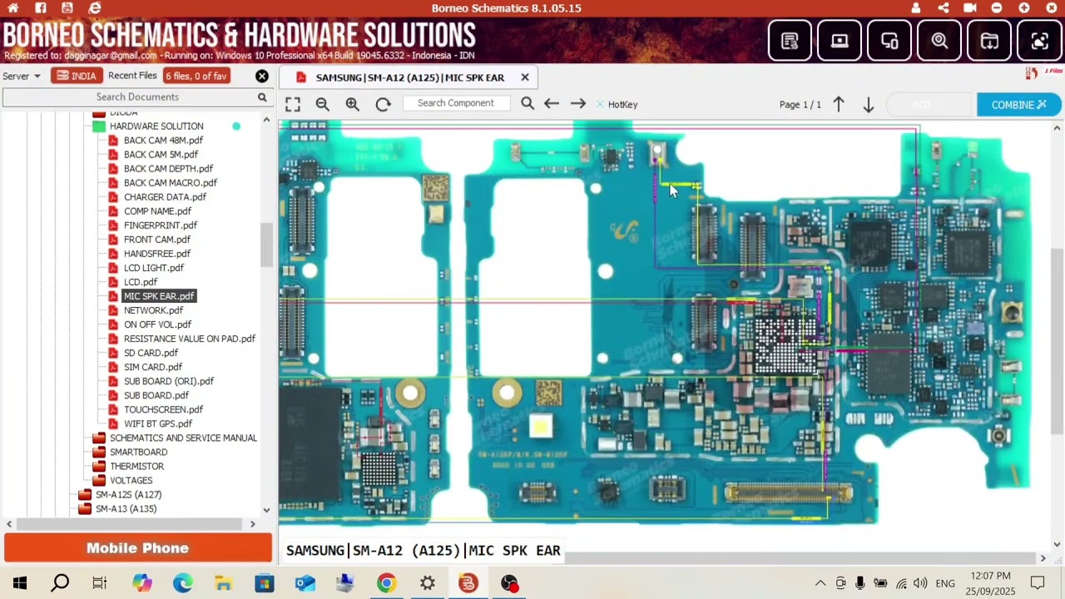Open RESISTANCE VALUE ON PAD.pdf
1065x599 pixels.
point(189,339)
